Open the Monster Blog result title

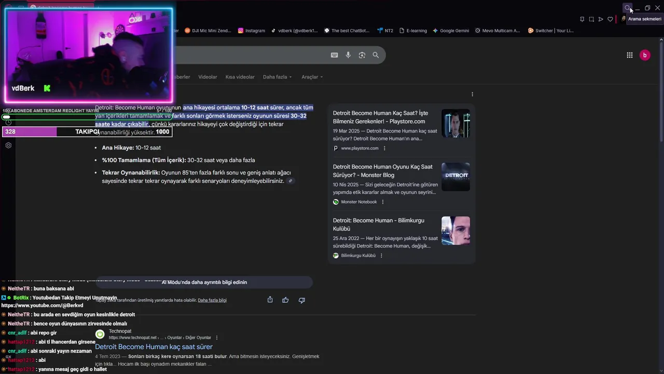point(383,171)
